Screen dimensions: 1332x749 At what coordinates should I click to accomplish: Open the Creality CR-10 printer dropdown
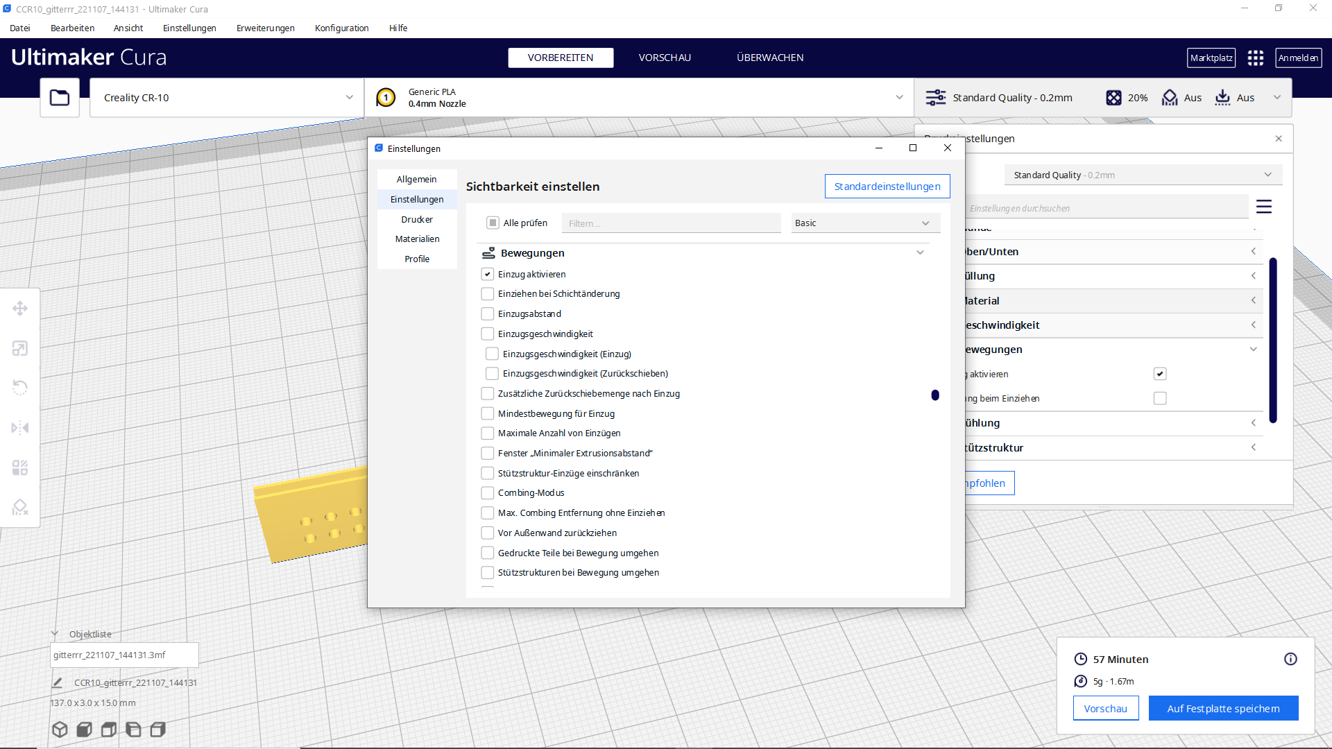[x=227, y=98]
